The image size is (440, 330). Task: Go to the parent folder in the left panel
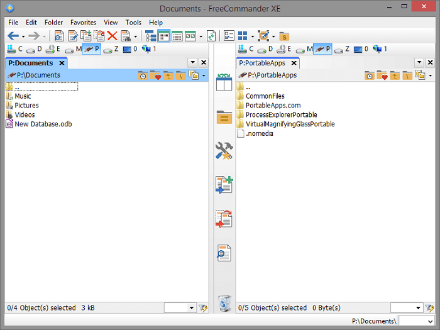point(168,75)
